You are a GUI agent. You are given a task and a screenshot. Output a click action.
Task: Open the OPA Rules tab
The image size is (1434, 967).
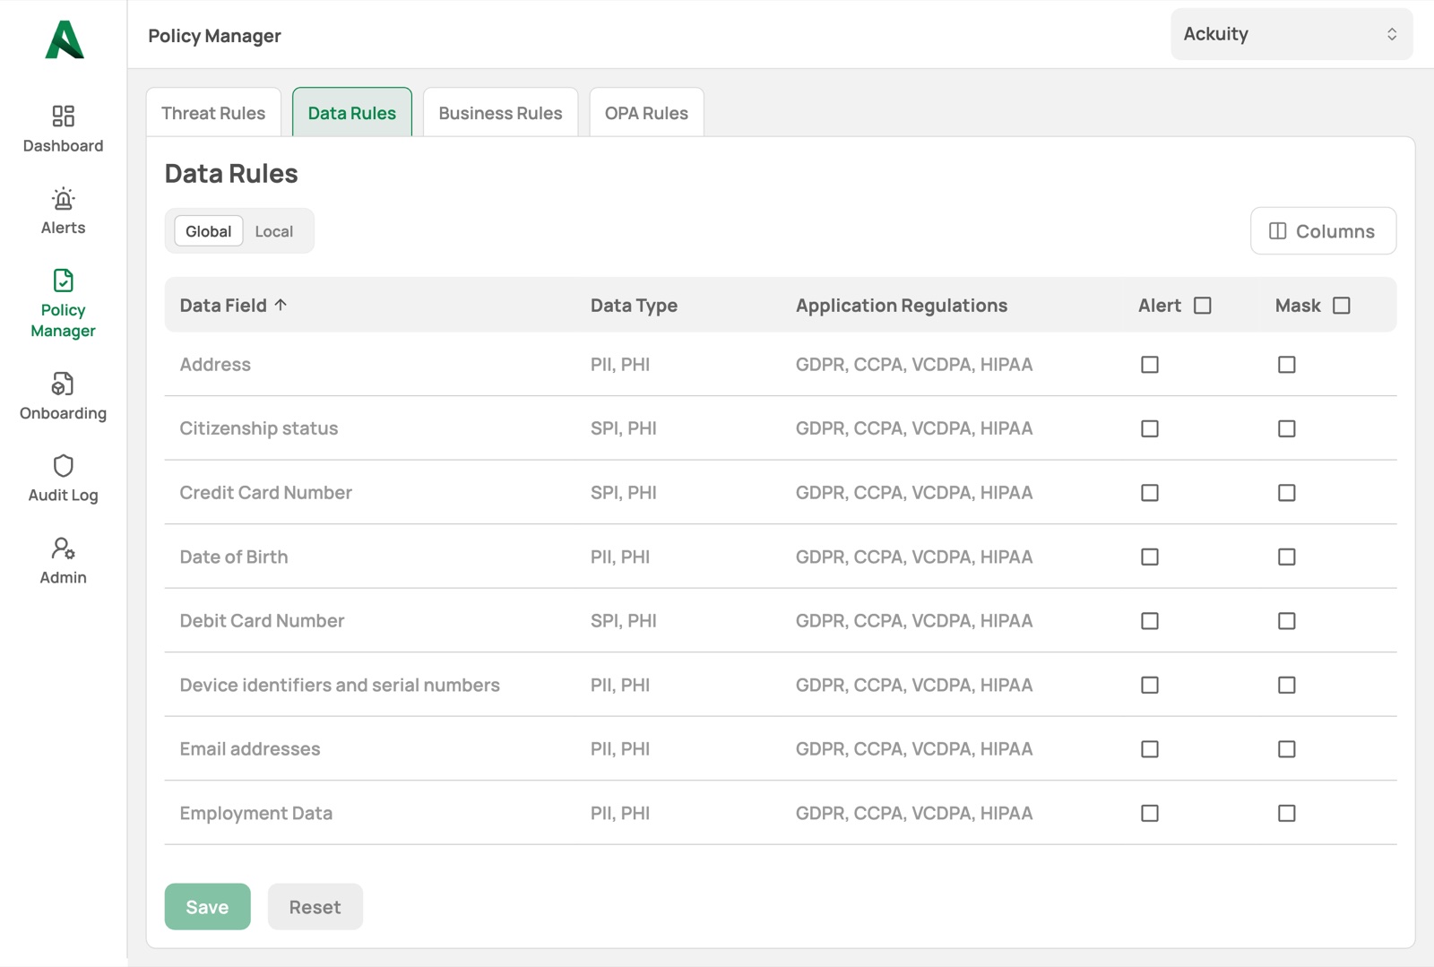coord(646,113)
